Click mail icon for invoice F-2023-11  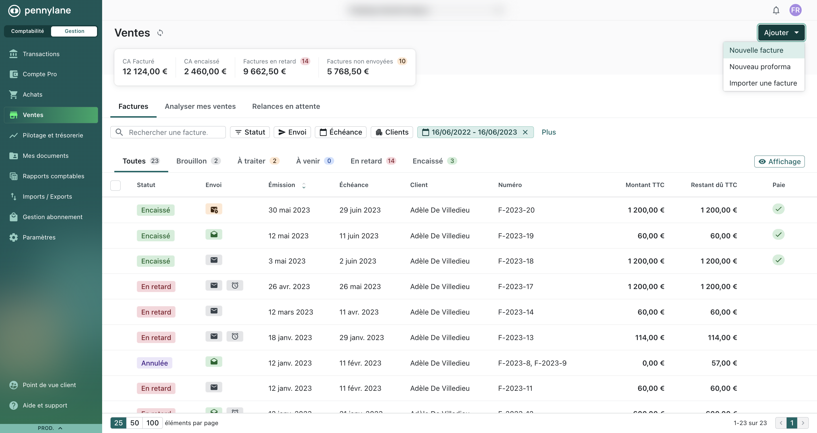click(x=214, y=387)
